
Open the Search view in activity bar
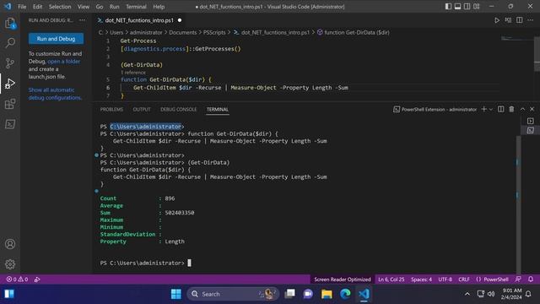coord(10,43)
